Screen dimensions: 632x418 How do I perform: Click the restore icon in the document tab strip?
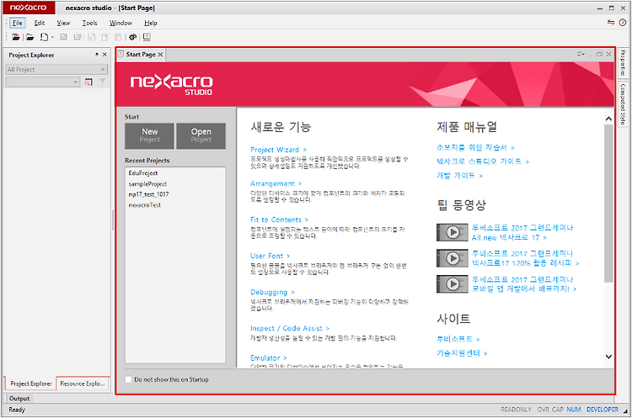[x=599, y=54]
